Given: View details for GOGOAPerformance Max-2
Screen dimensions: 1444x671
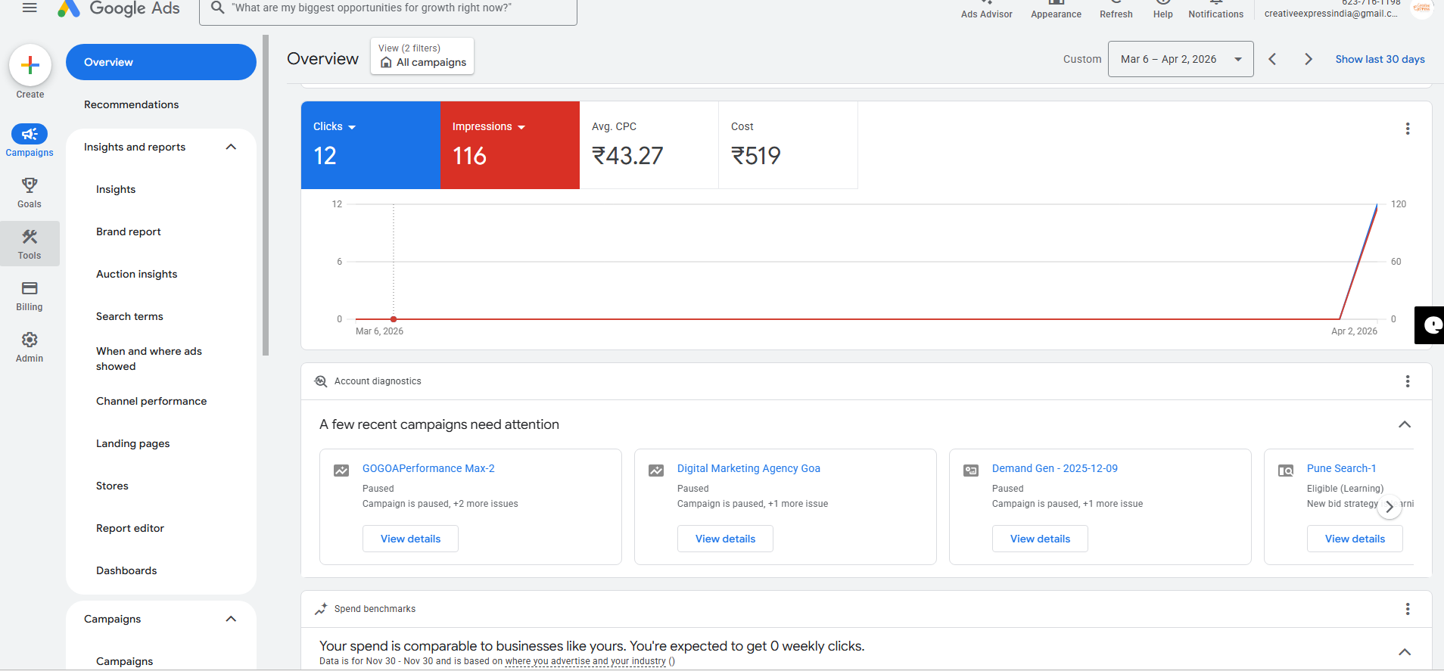Looking at the screenshot, I should 410,539.
